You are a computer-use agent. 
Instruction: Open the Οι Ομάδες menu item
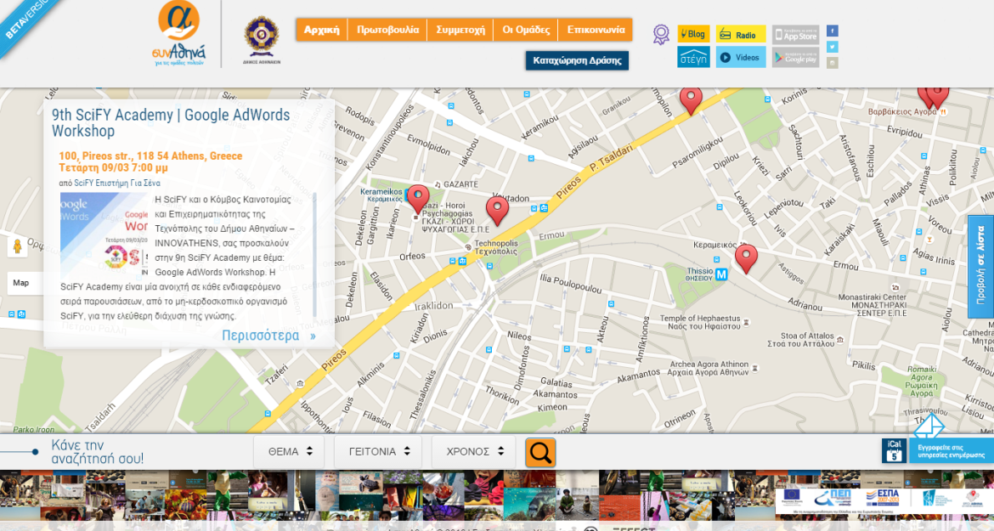tap(526, 30)
